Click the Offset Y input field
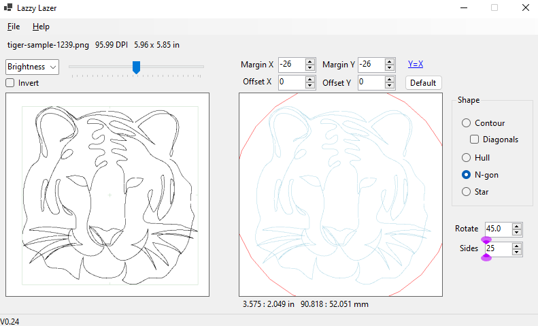Viewport: 538px width, 326px height. (371, 82)
